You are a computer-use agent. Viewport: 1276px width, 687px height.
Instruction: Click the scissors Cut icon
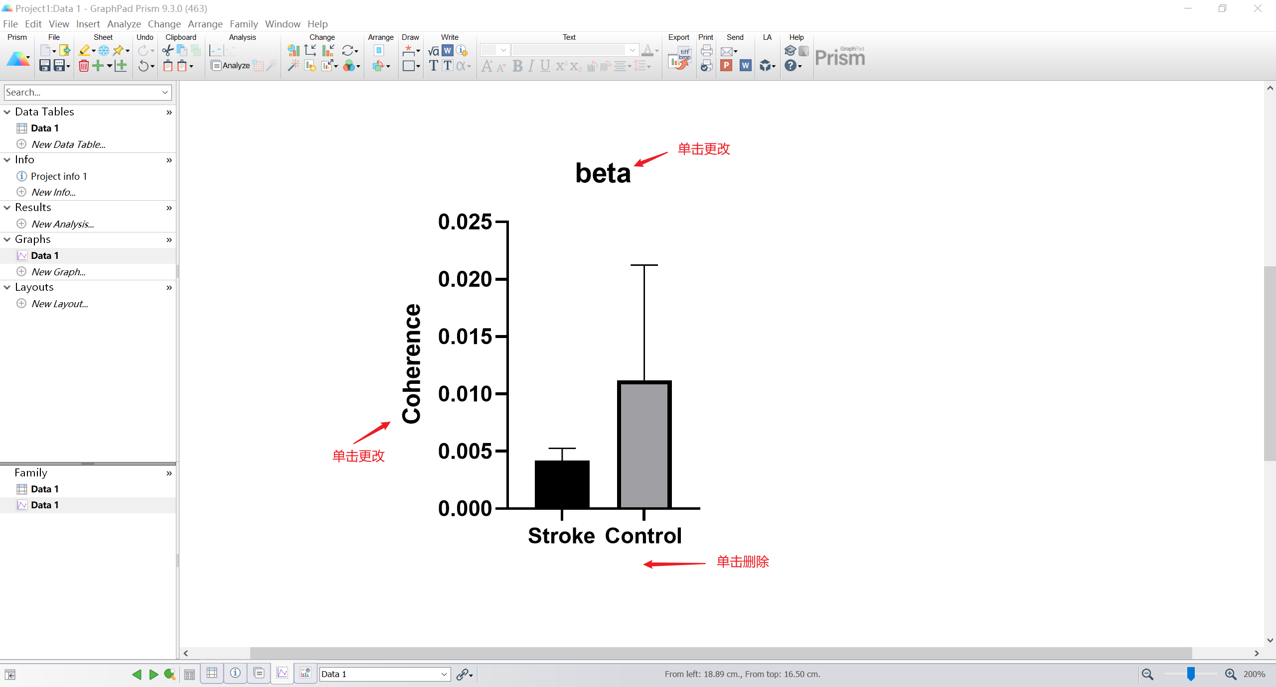(167, 50)
